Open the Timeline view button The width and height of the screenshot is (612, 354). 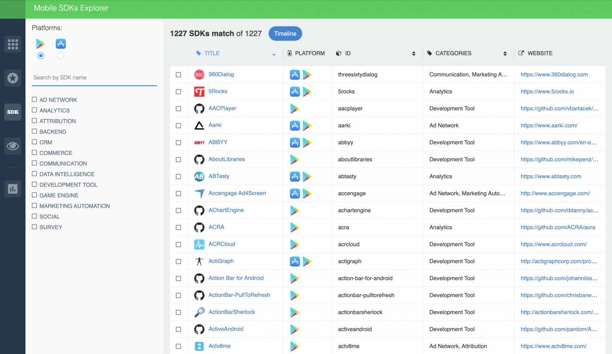click(285, 34)
